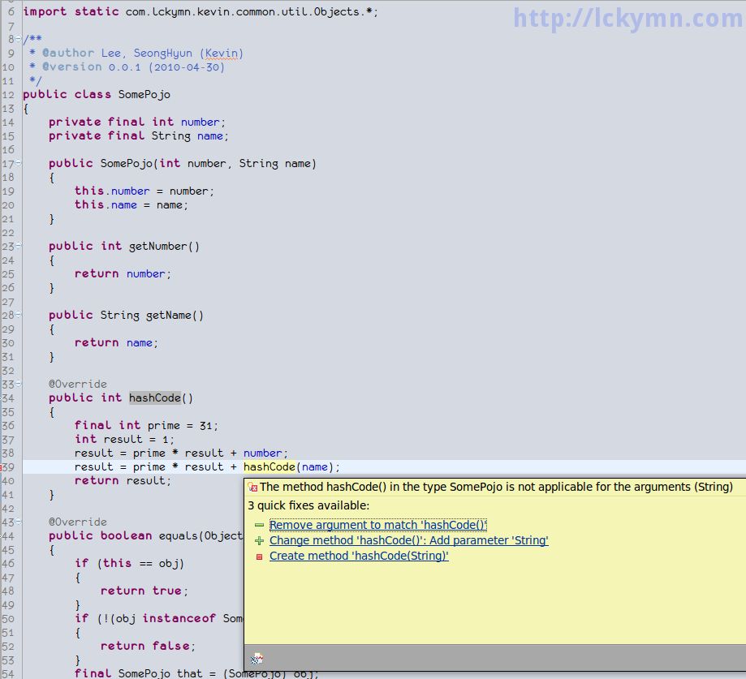
Task: Click the underlined word Kevin in the author comment
Action: [x=222, y=53]
